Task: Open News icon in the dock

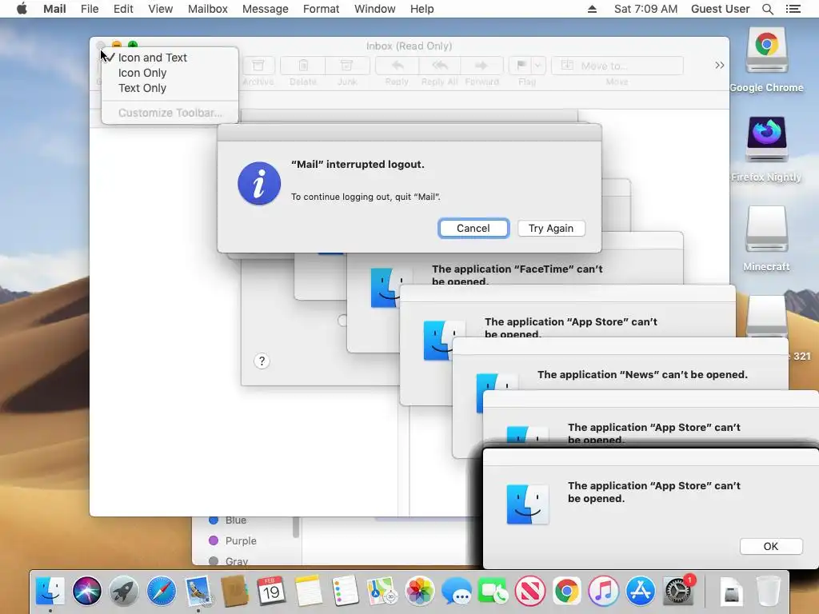Action: point(529,591)
